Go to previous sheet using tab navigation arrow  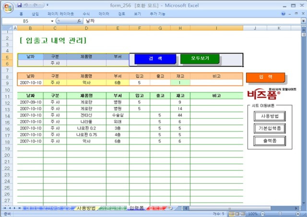(x=10, y=208)
